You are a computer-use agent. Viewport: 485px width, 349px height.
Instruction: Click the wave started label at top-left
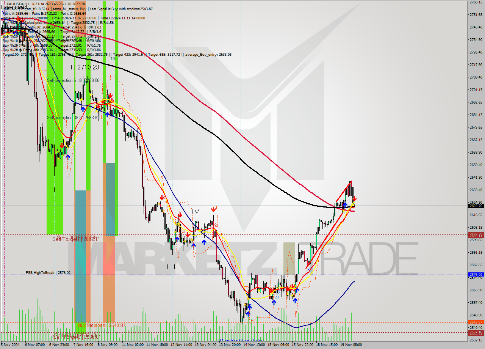coord(14,7)
